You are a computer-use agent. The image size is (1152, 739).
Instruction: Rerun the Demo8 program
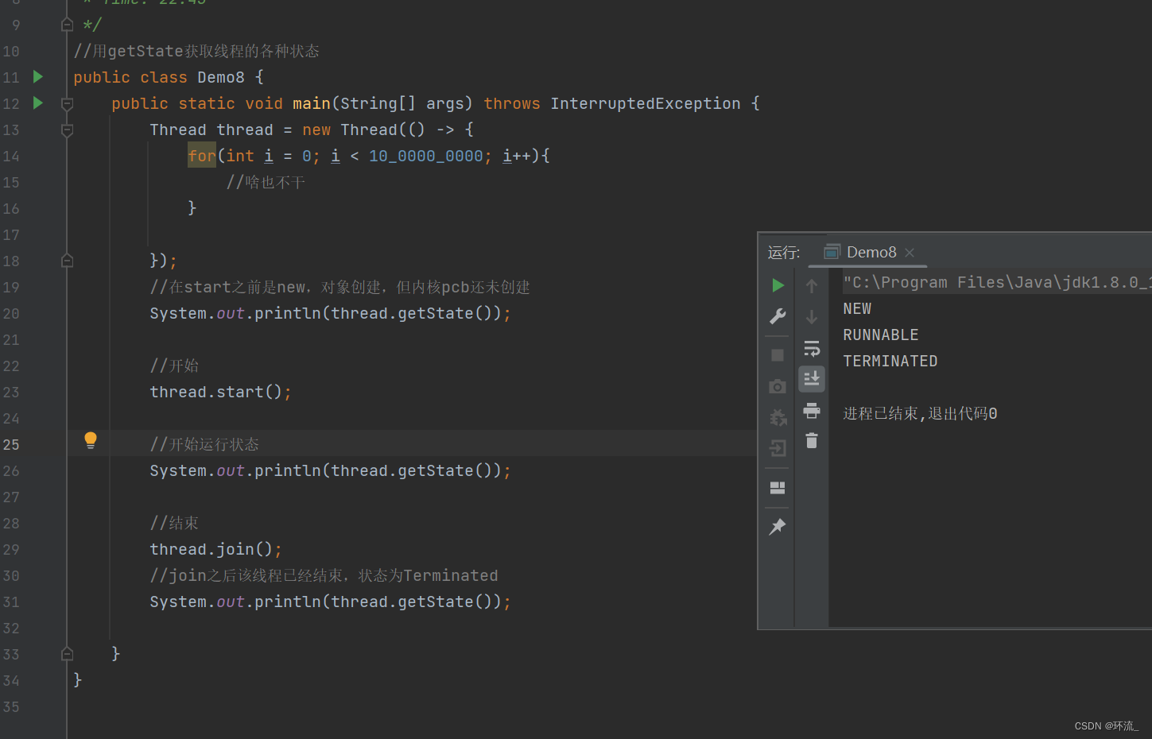(777, 285)
